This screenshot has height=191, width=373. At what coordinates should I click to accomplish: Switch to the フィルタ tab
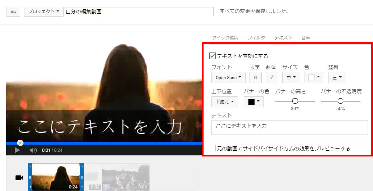point(256,37)
